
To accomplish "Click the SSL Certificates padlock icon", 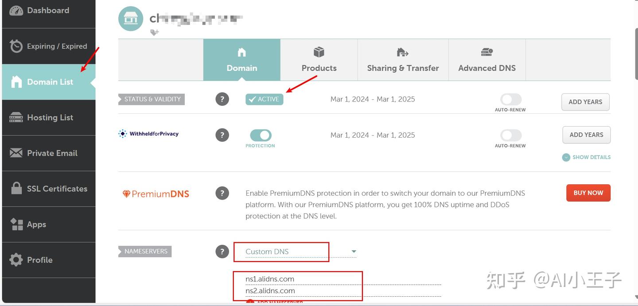I will coord(16,189).
